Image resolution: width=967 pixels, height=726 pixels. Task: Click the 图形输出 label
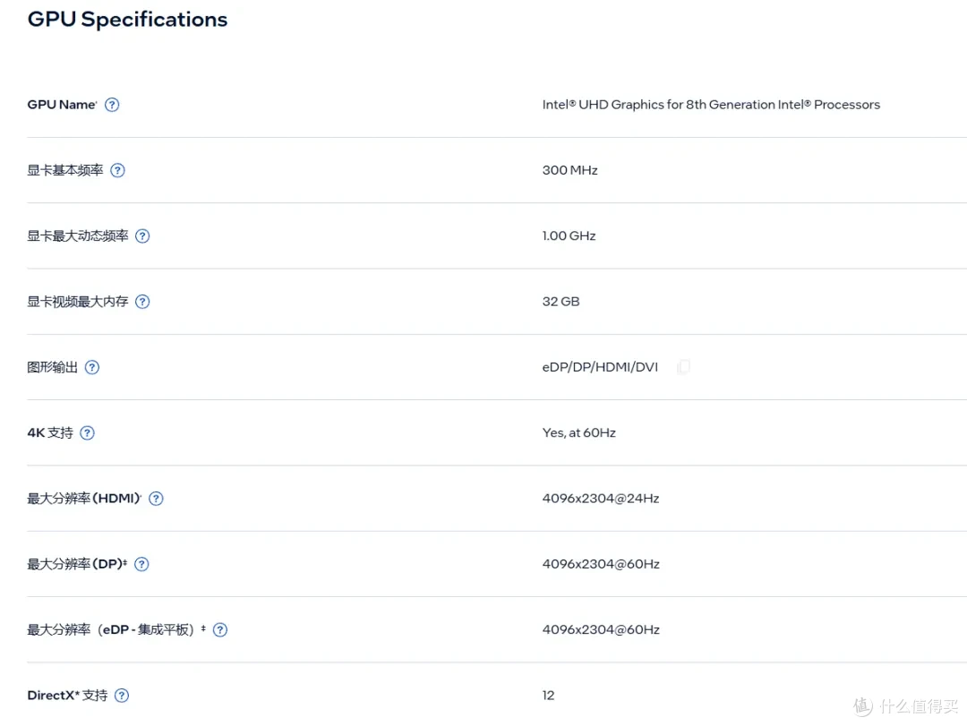(x=53, y=368)
